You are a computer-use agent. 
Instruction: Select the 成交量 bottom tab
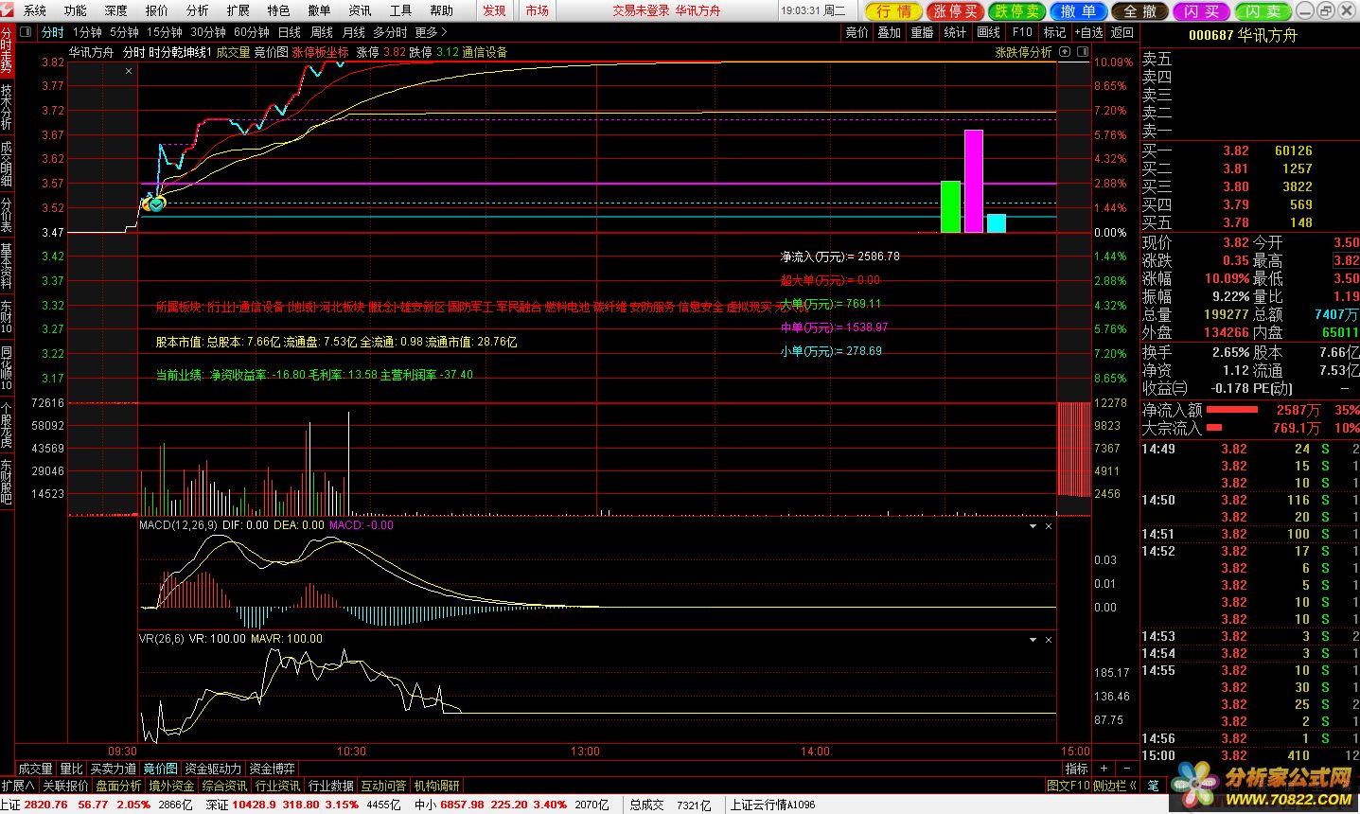36,769
